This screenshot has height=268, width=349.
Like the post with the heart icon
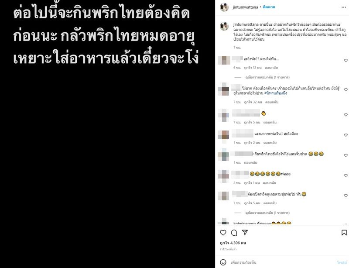coord(223,233)
